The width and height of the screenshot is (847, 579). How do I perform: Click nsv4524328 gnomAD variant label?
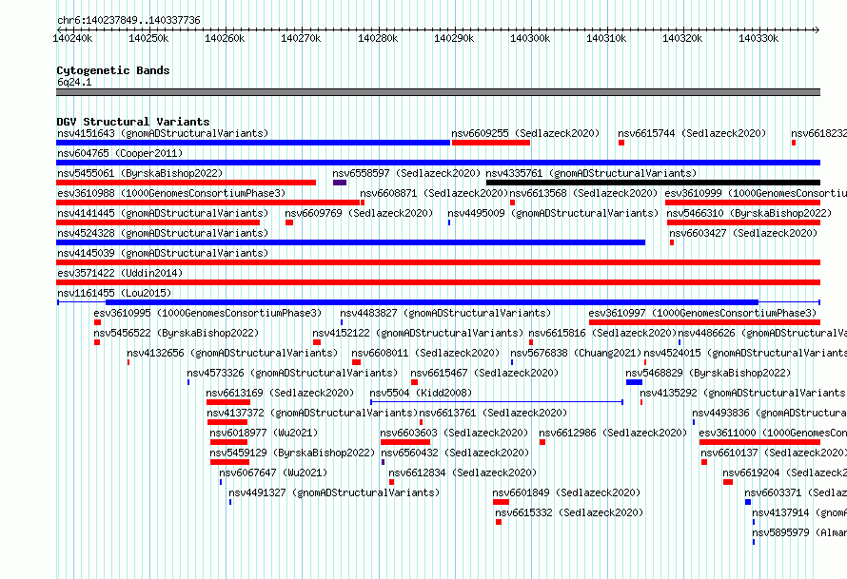click(x=163, y=233)
